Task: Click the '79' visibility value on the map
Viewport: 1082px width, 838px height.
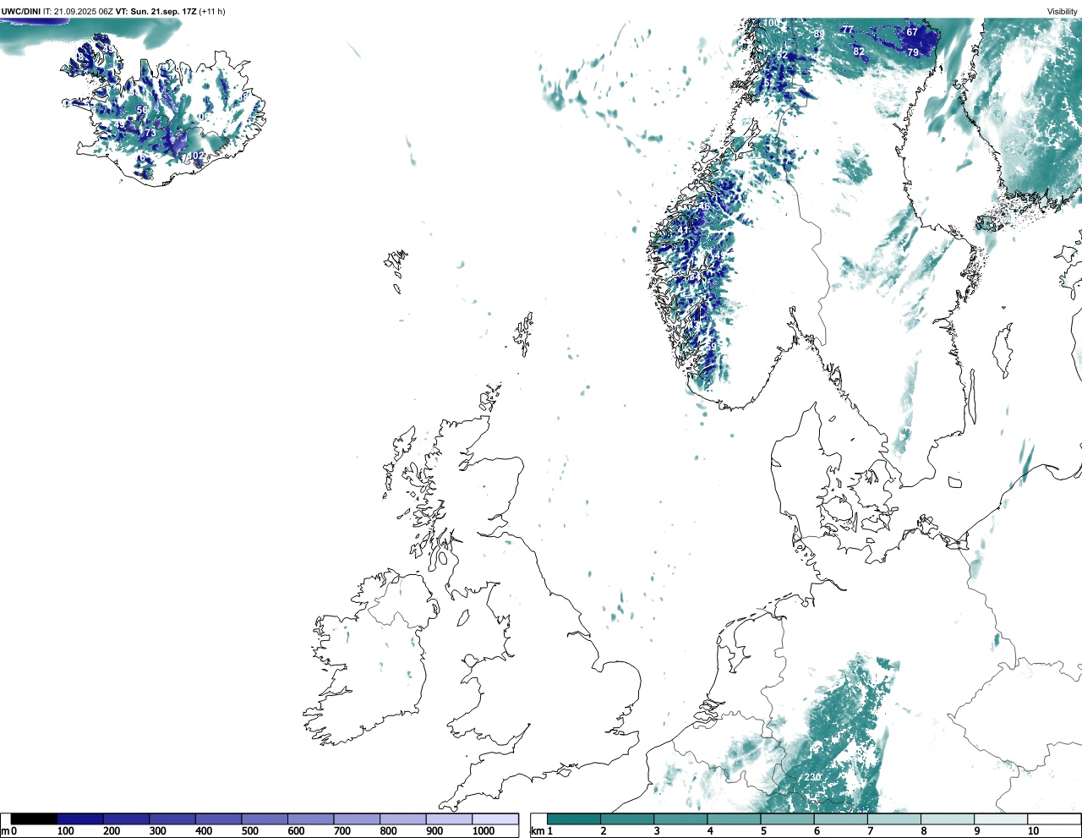Action: click(x=913, y=52)
